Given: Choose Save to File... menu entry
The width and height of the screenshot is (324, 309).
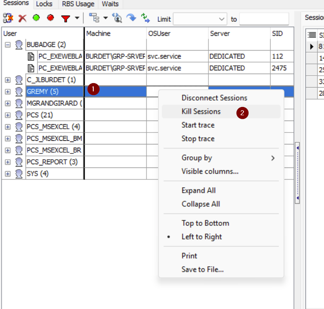Looking at the screenshot, I should coord(221,270).
